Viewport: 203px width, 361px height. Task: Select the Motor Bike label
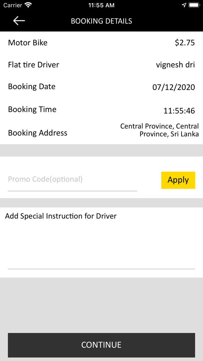tap(28, 43)
